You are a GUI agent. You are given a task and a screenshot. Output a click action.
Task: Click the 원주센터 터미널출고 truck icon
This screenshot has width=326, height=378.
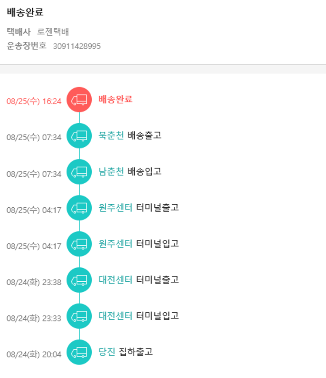79,208
